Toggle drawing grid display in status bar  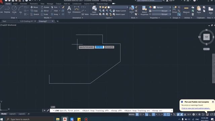[137, 114]
